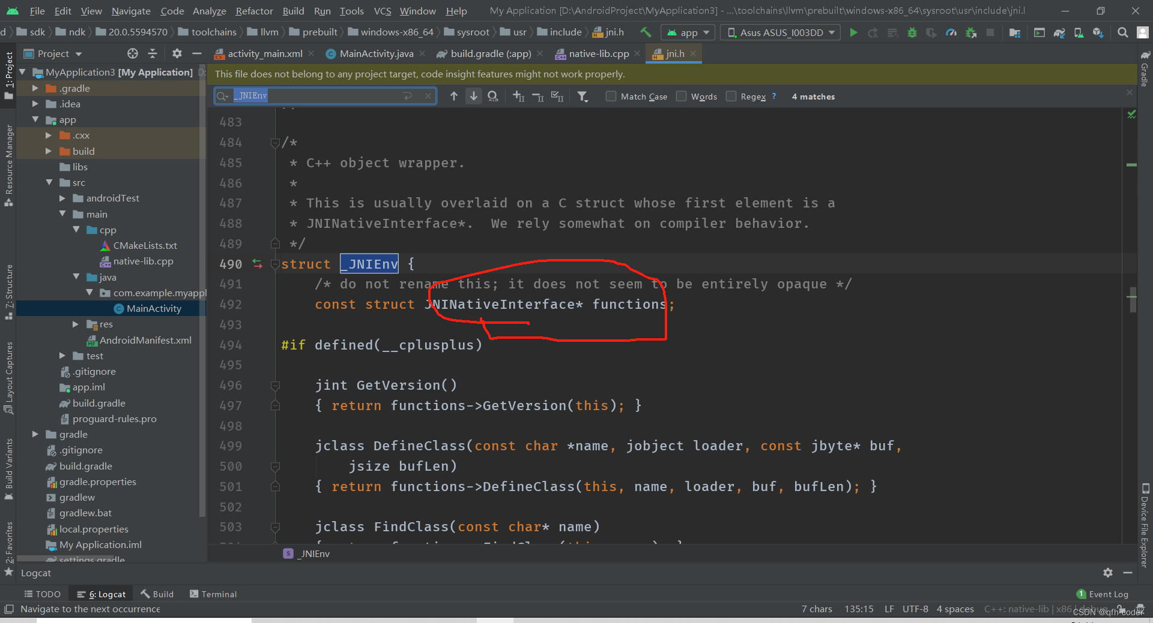The image size is (1153, 623).
Task: Switch to native-lib.cpp tab
Action: coord(599,53)
